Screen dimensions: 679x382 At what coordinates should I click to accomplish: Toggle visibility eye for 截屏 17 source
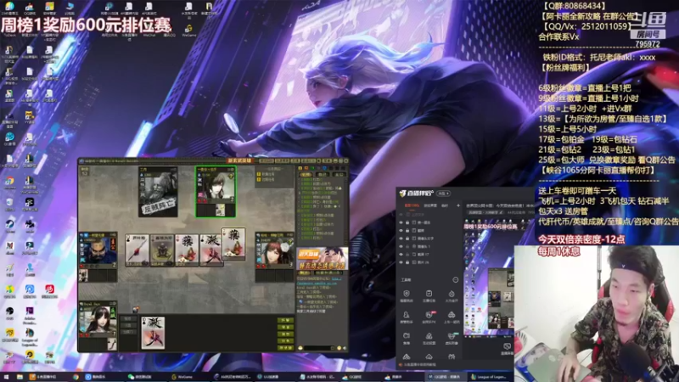point(401,254)
